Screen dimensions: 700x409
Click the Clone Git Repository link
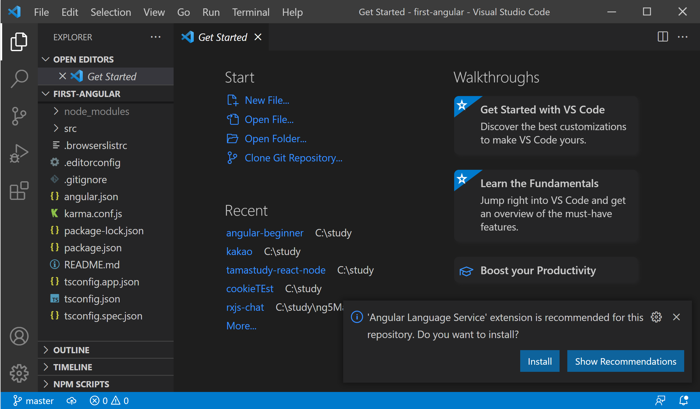point(293,158)
